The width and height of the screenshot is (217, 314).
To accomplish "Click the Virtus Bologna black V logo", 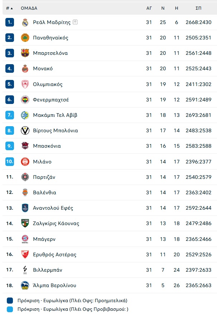I will point(25,130).
